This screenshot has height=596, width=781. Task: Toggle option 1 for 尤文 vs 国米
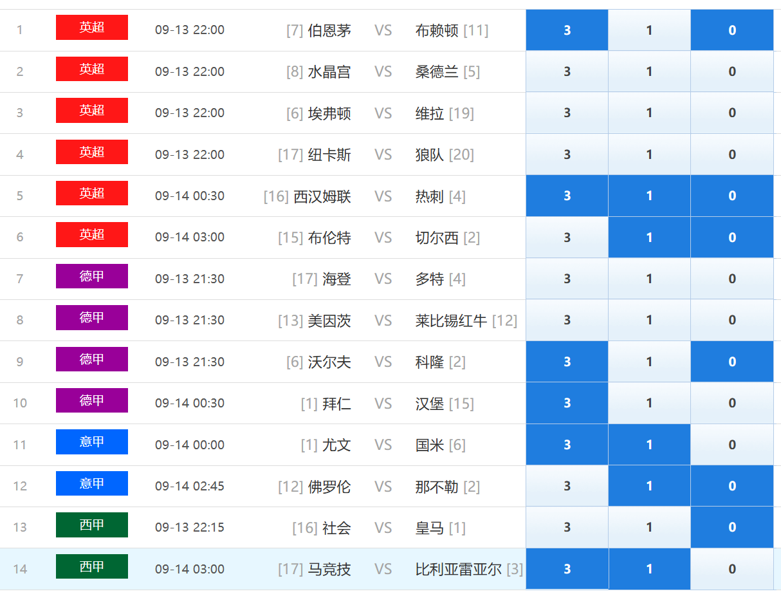click(x=649, y=445)
